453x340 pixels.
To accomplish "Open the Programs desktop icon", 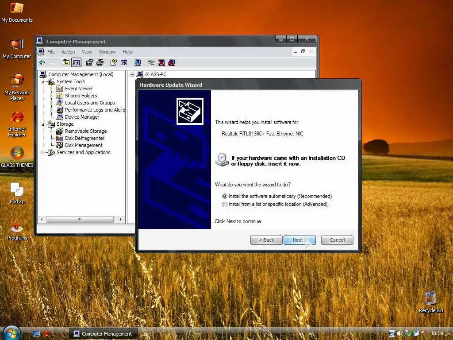I will pyautogui.click(x=17, y=230).
